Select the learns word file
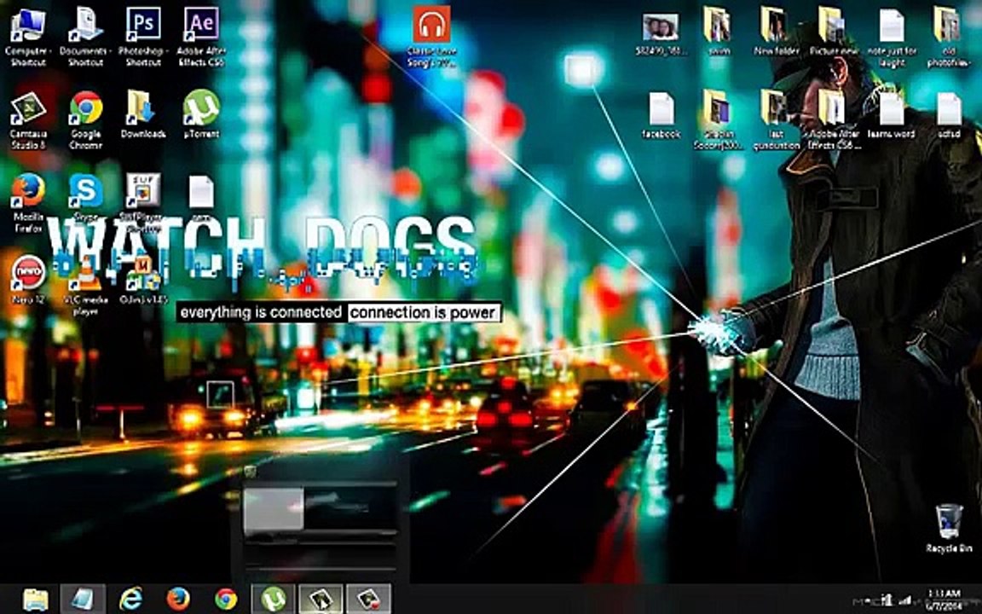 891,115
